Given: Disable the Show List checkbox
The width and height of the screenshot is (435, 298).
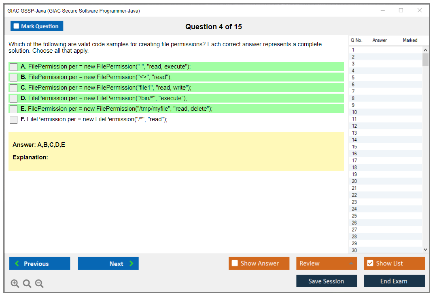Looking at the screenshot, I should click(370, 263).
